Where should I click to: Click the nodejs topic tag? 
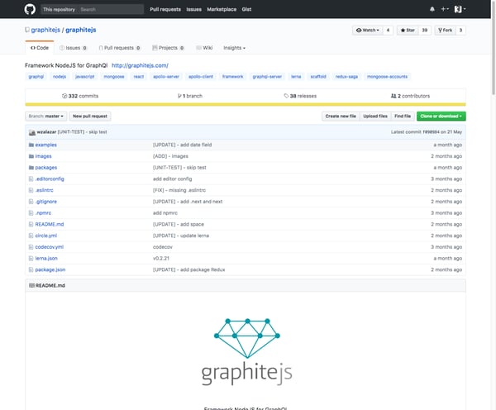(x=60, y=77)
